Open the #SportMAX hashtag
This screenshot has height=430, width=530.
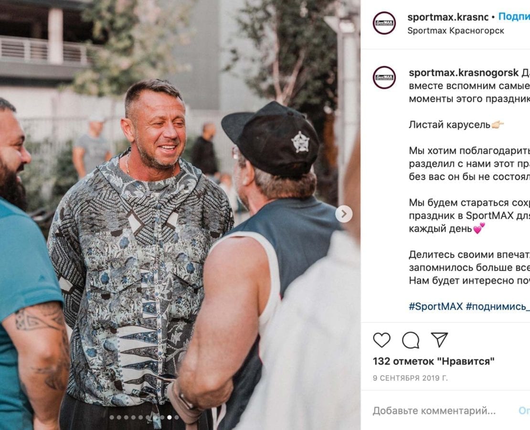(435, 306)
